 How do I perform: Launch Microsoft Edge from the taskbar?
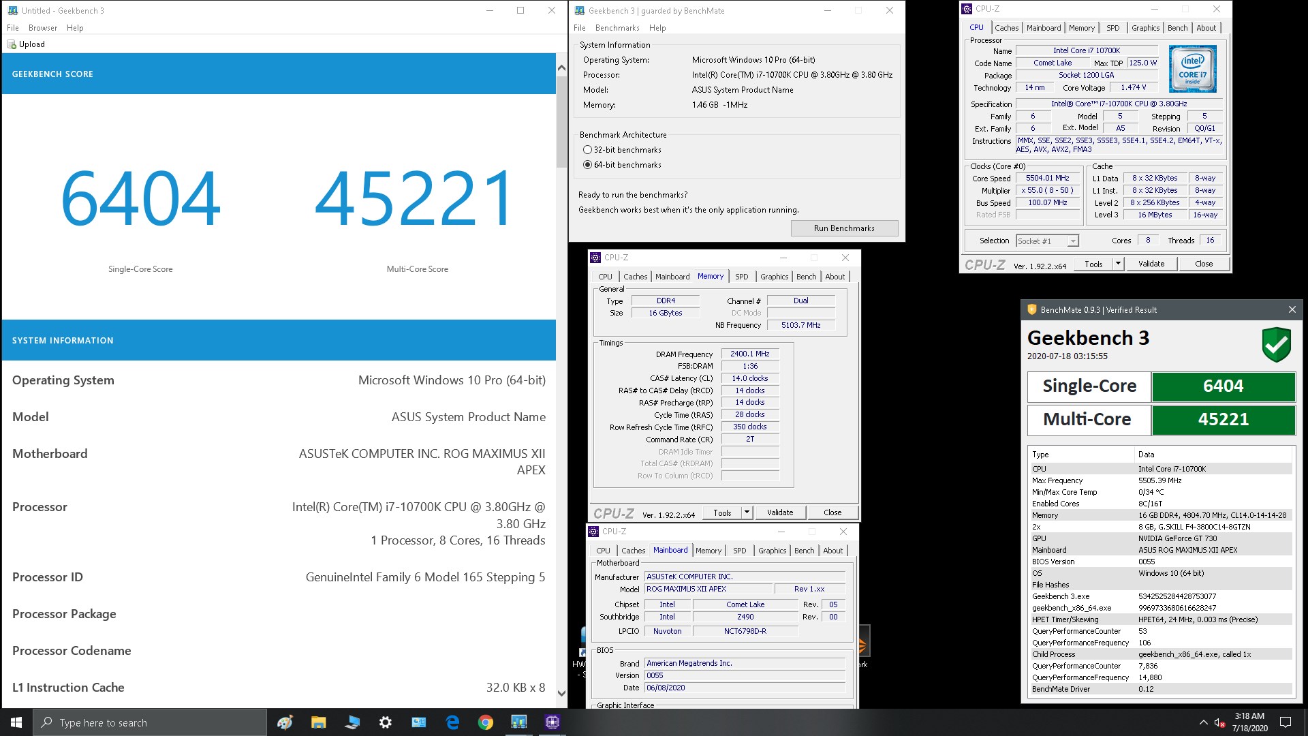(x=452, y=722)
